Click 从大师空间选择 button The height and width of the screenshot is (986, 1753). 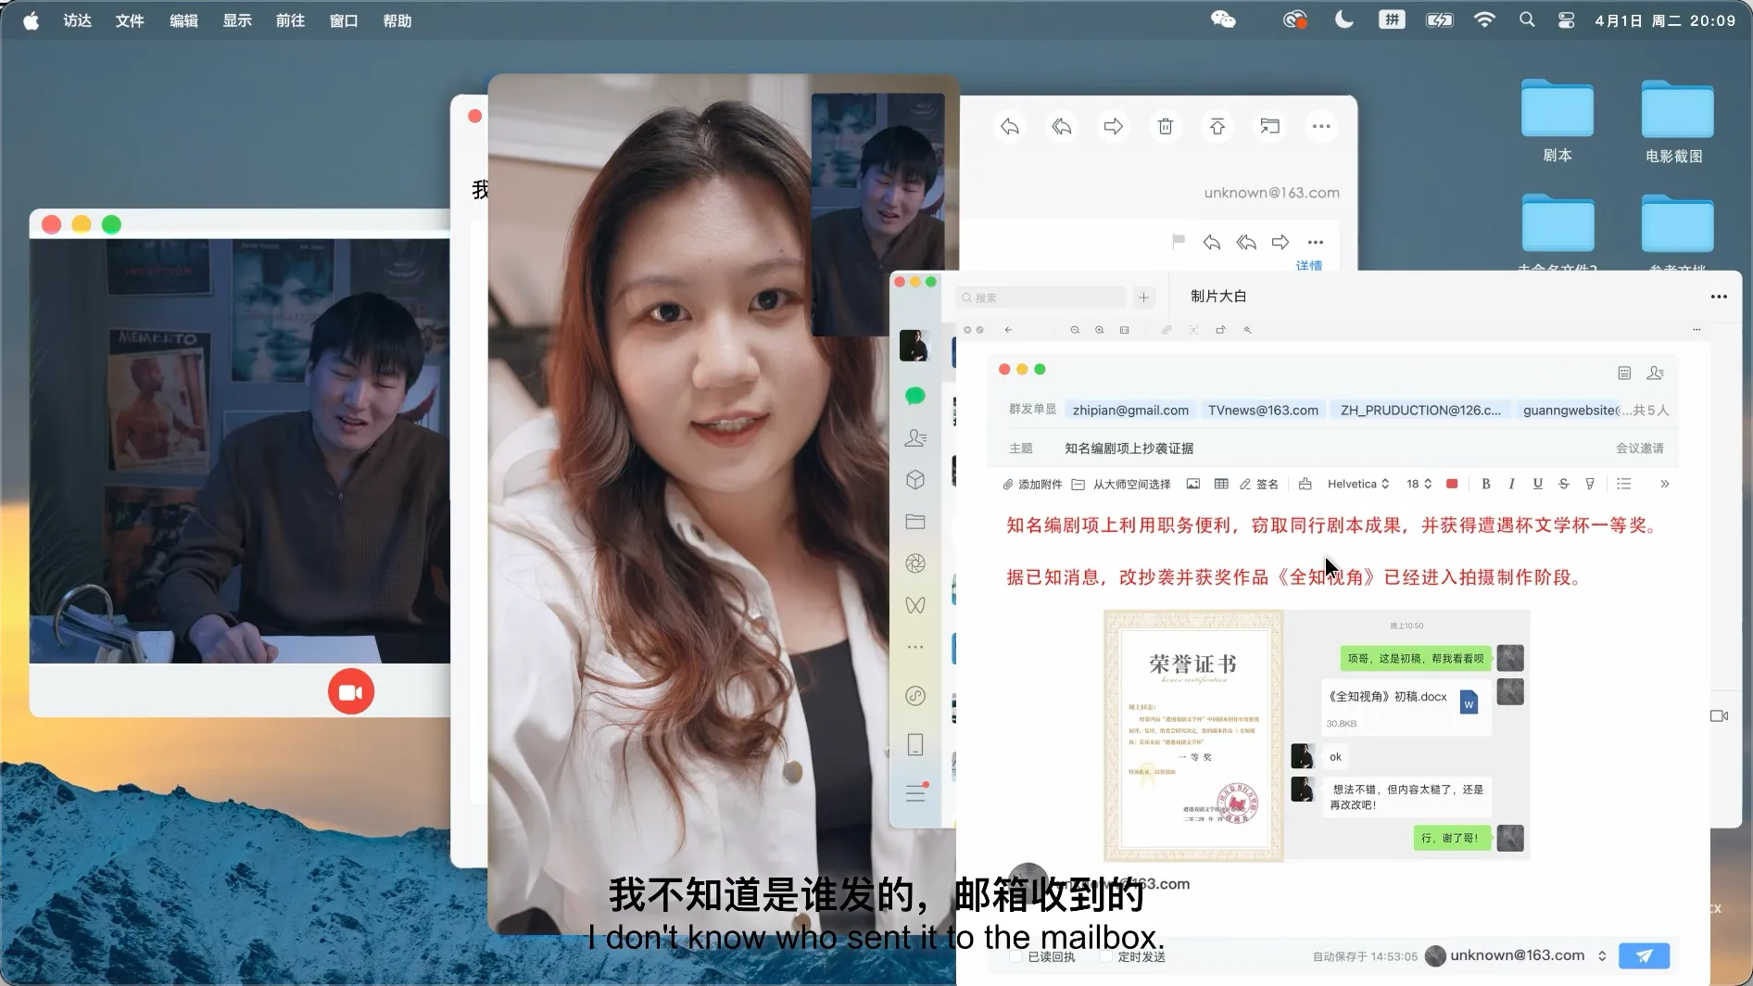[x=1121, y=484]
